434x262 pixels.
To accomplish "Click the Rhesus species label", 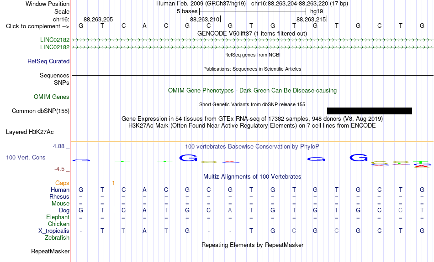I will click(59, 196).
